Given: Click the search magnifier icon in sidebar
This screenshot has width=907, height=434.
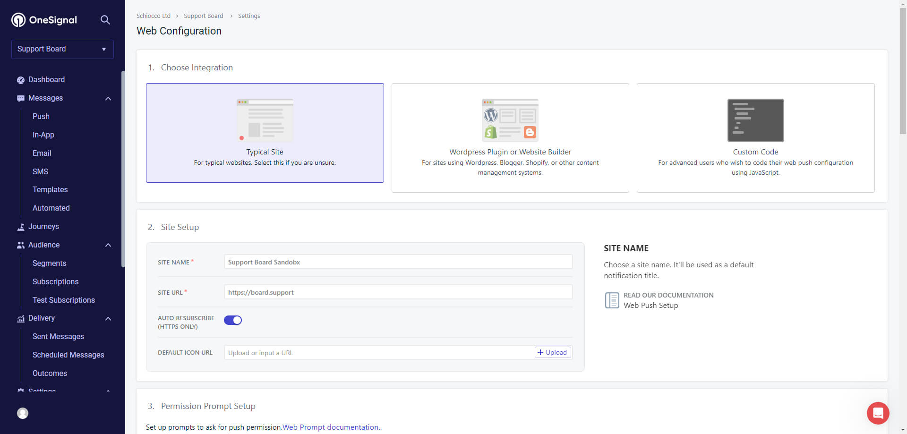Looking at the screenshot, I should click(x=105, y=20).
